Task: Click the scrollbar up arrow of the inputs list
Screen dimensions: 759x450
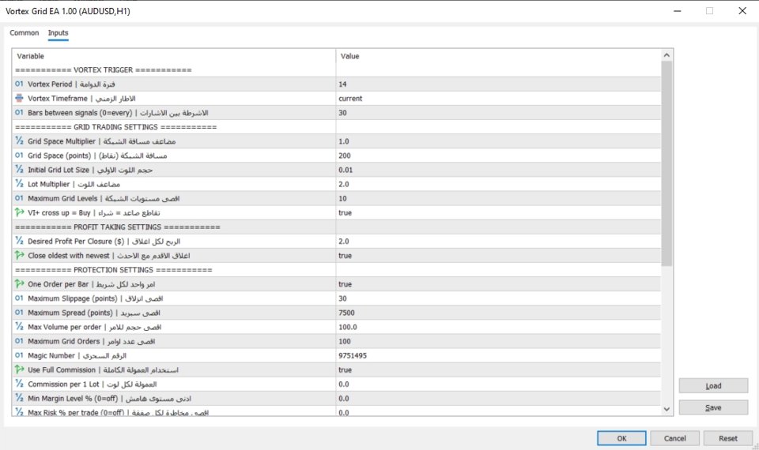Action: tap(666, 55)
